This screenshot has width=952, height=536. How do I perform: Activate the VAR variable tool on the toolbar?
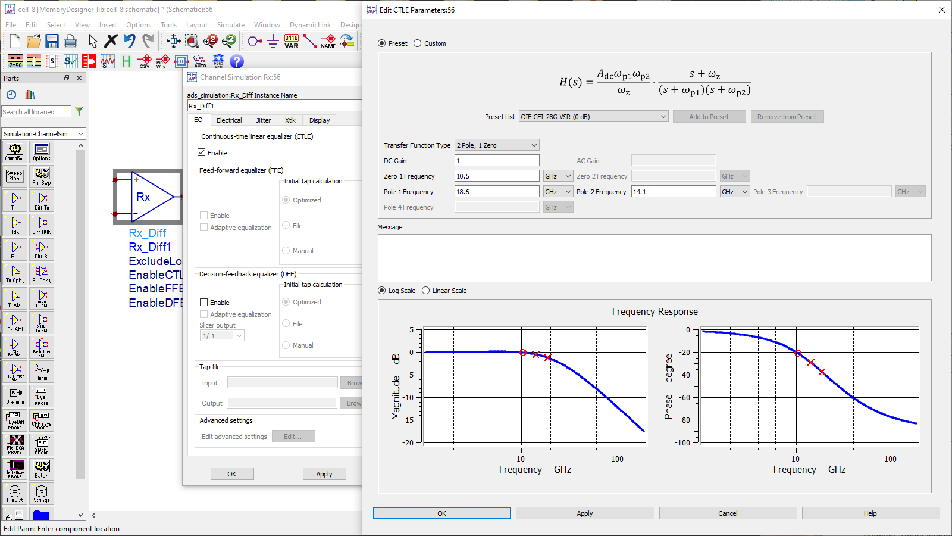(x=290, y=41)
